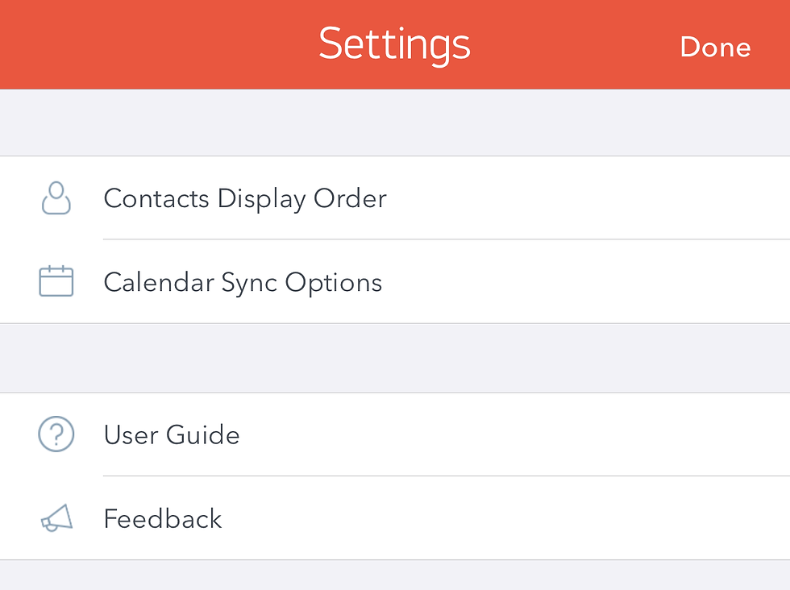
Task: Click the gray spacer above Contacts Display Order
Action: click(395, 123)
